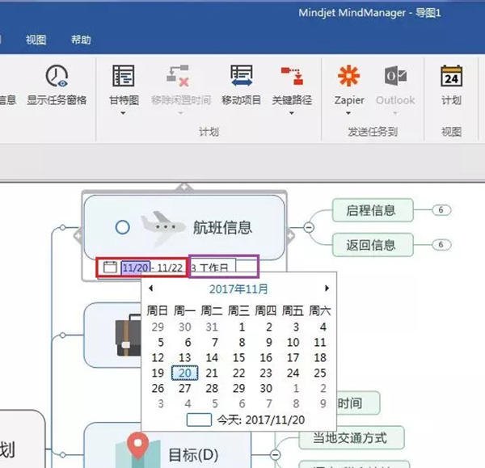The width and height of the screenshot is (485, 468).
Task: Expand the Zapier dropdown arrow
Action: (x=348, y=113)
